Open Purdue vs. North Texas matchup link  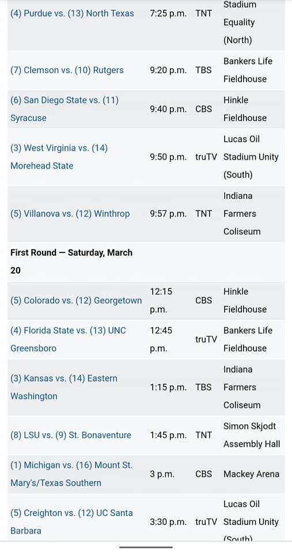pos(73,13)
